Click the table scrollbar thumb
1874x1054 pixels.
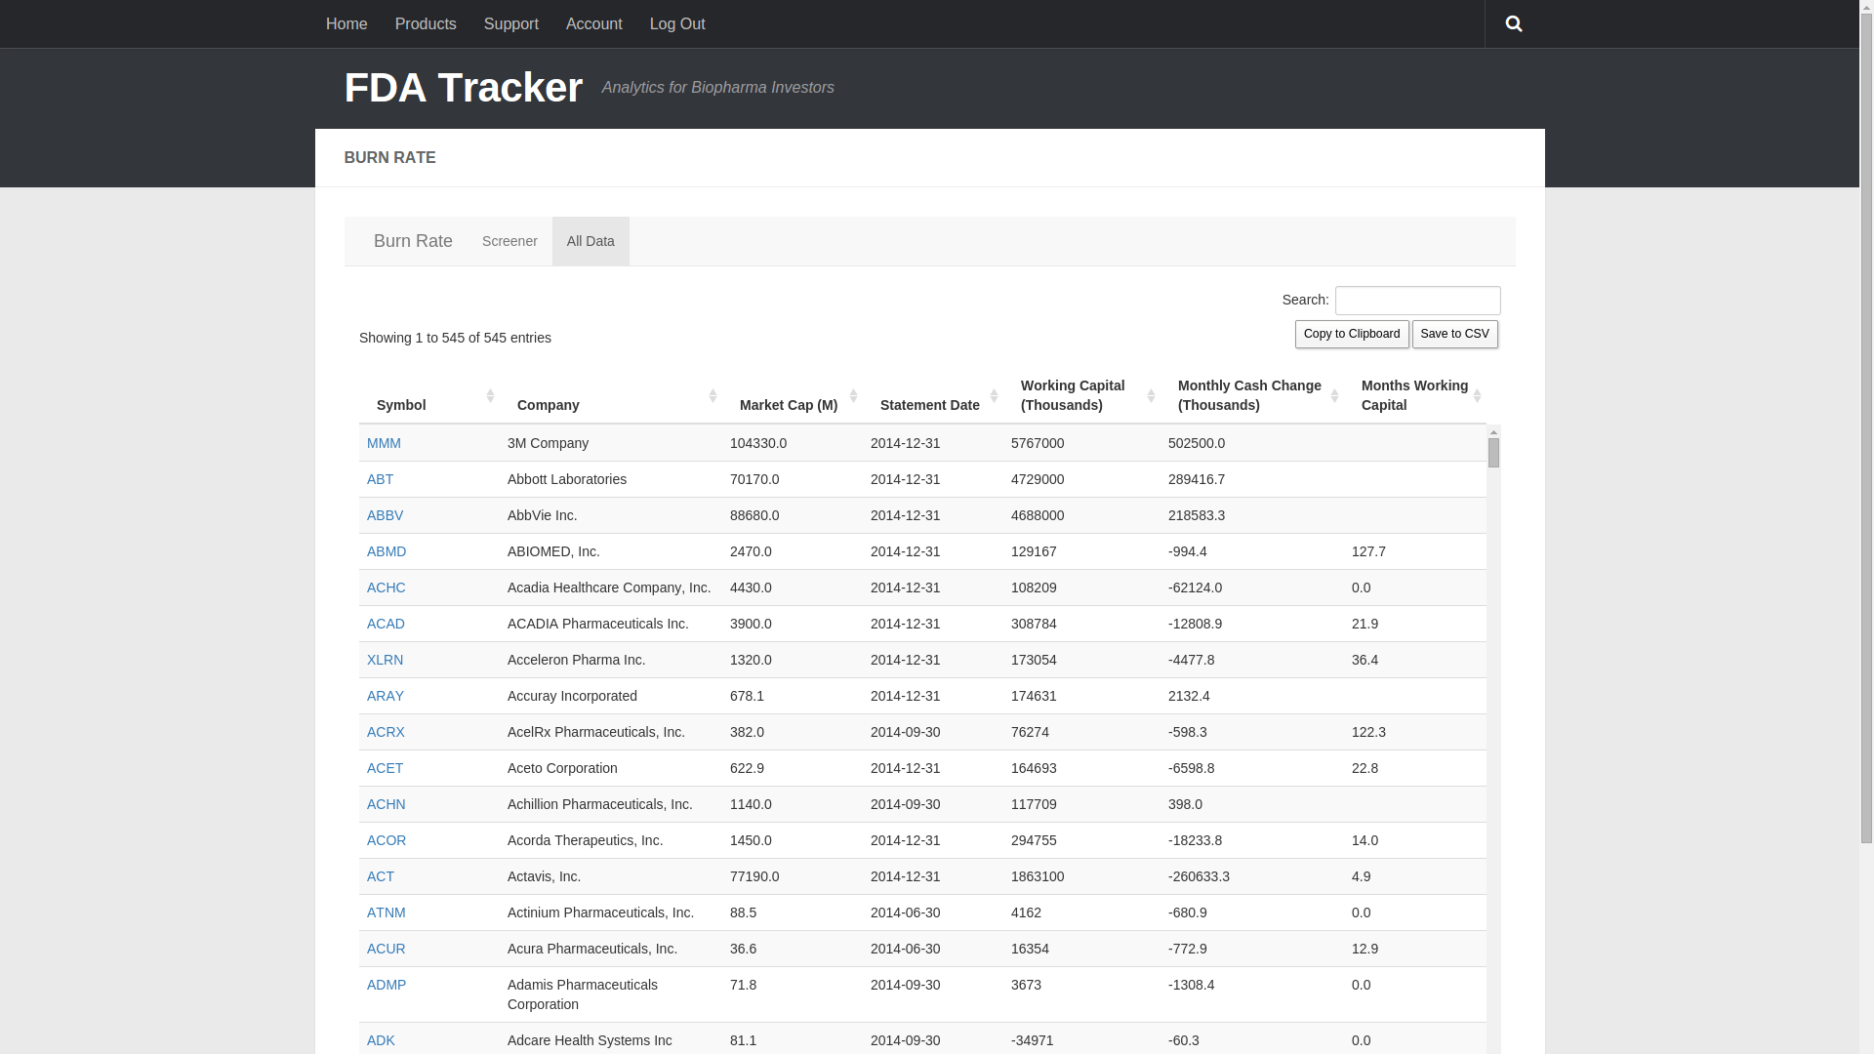(x=1493, y=453)
